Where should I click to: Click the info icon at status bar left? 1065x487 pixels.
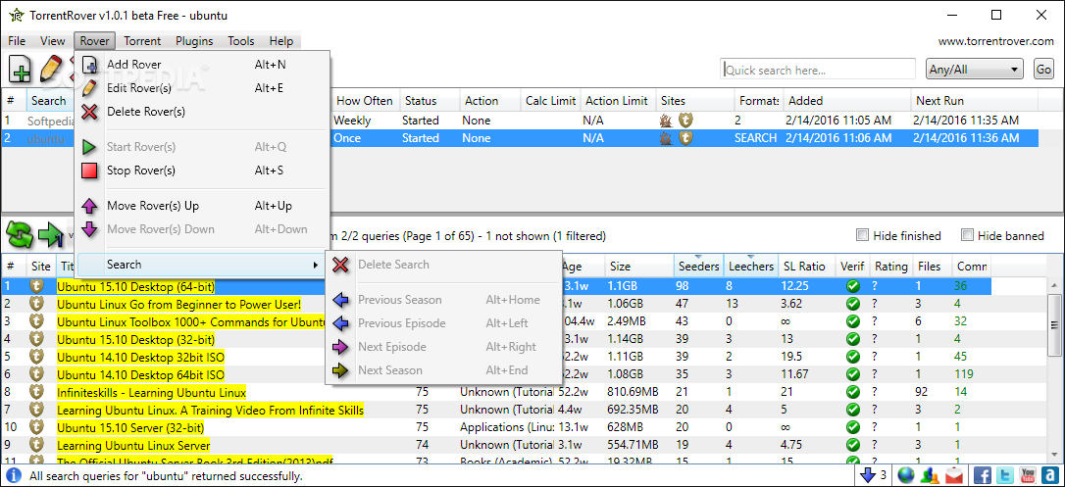(14, 476)
